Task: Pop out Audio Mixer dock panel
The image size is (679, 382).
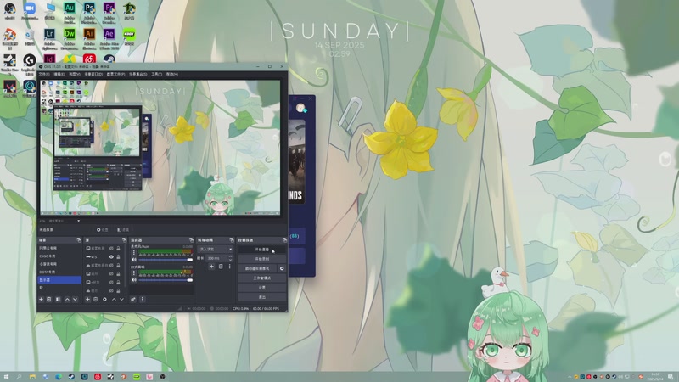Action: 191,240
